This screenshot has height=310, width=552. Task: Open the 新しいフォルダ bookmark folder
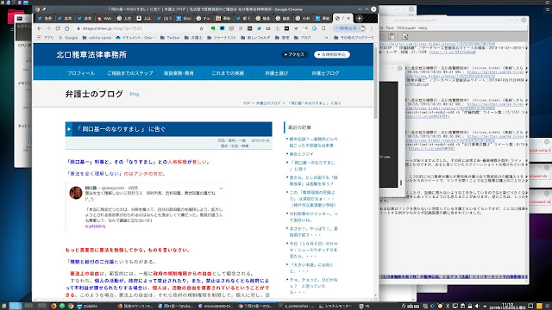point(255,38)
